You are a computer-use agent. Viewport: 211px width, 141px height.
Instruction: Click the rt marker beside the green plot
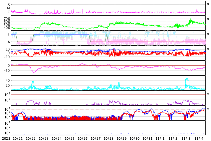[208, 19]
